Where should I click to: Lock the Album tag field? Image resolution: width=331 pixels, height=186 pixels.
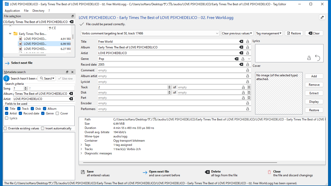point(248,47)
